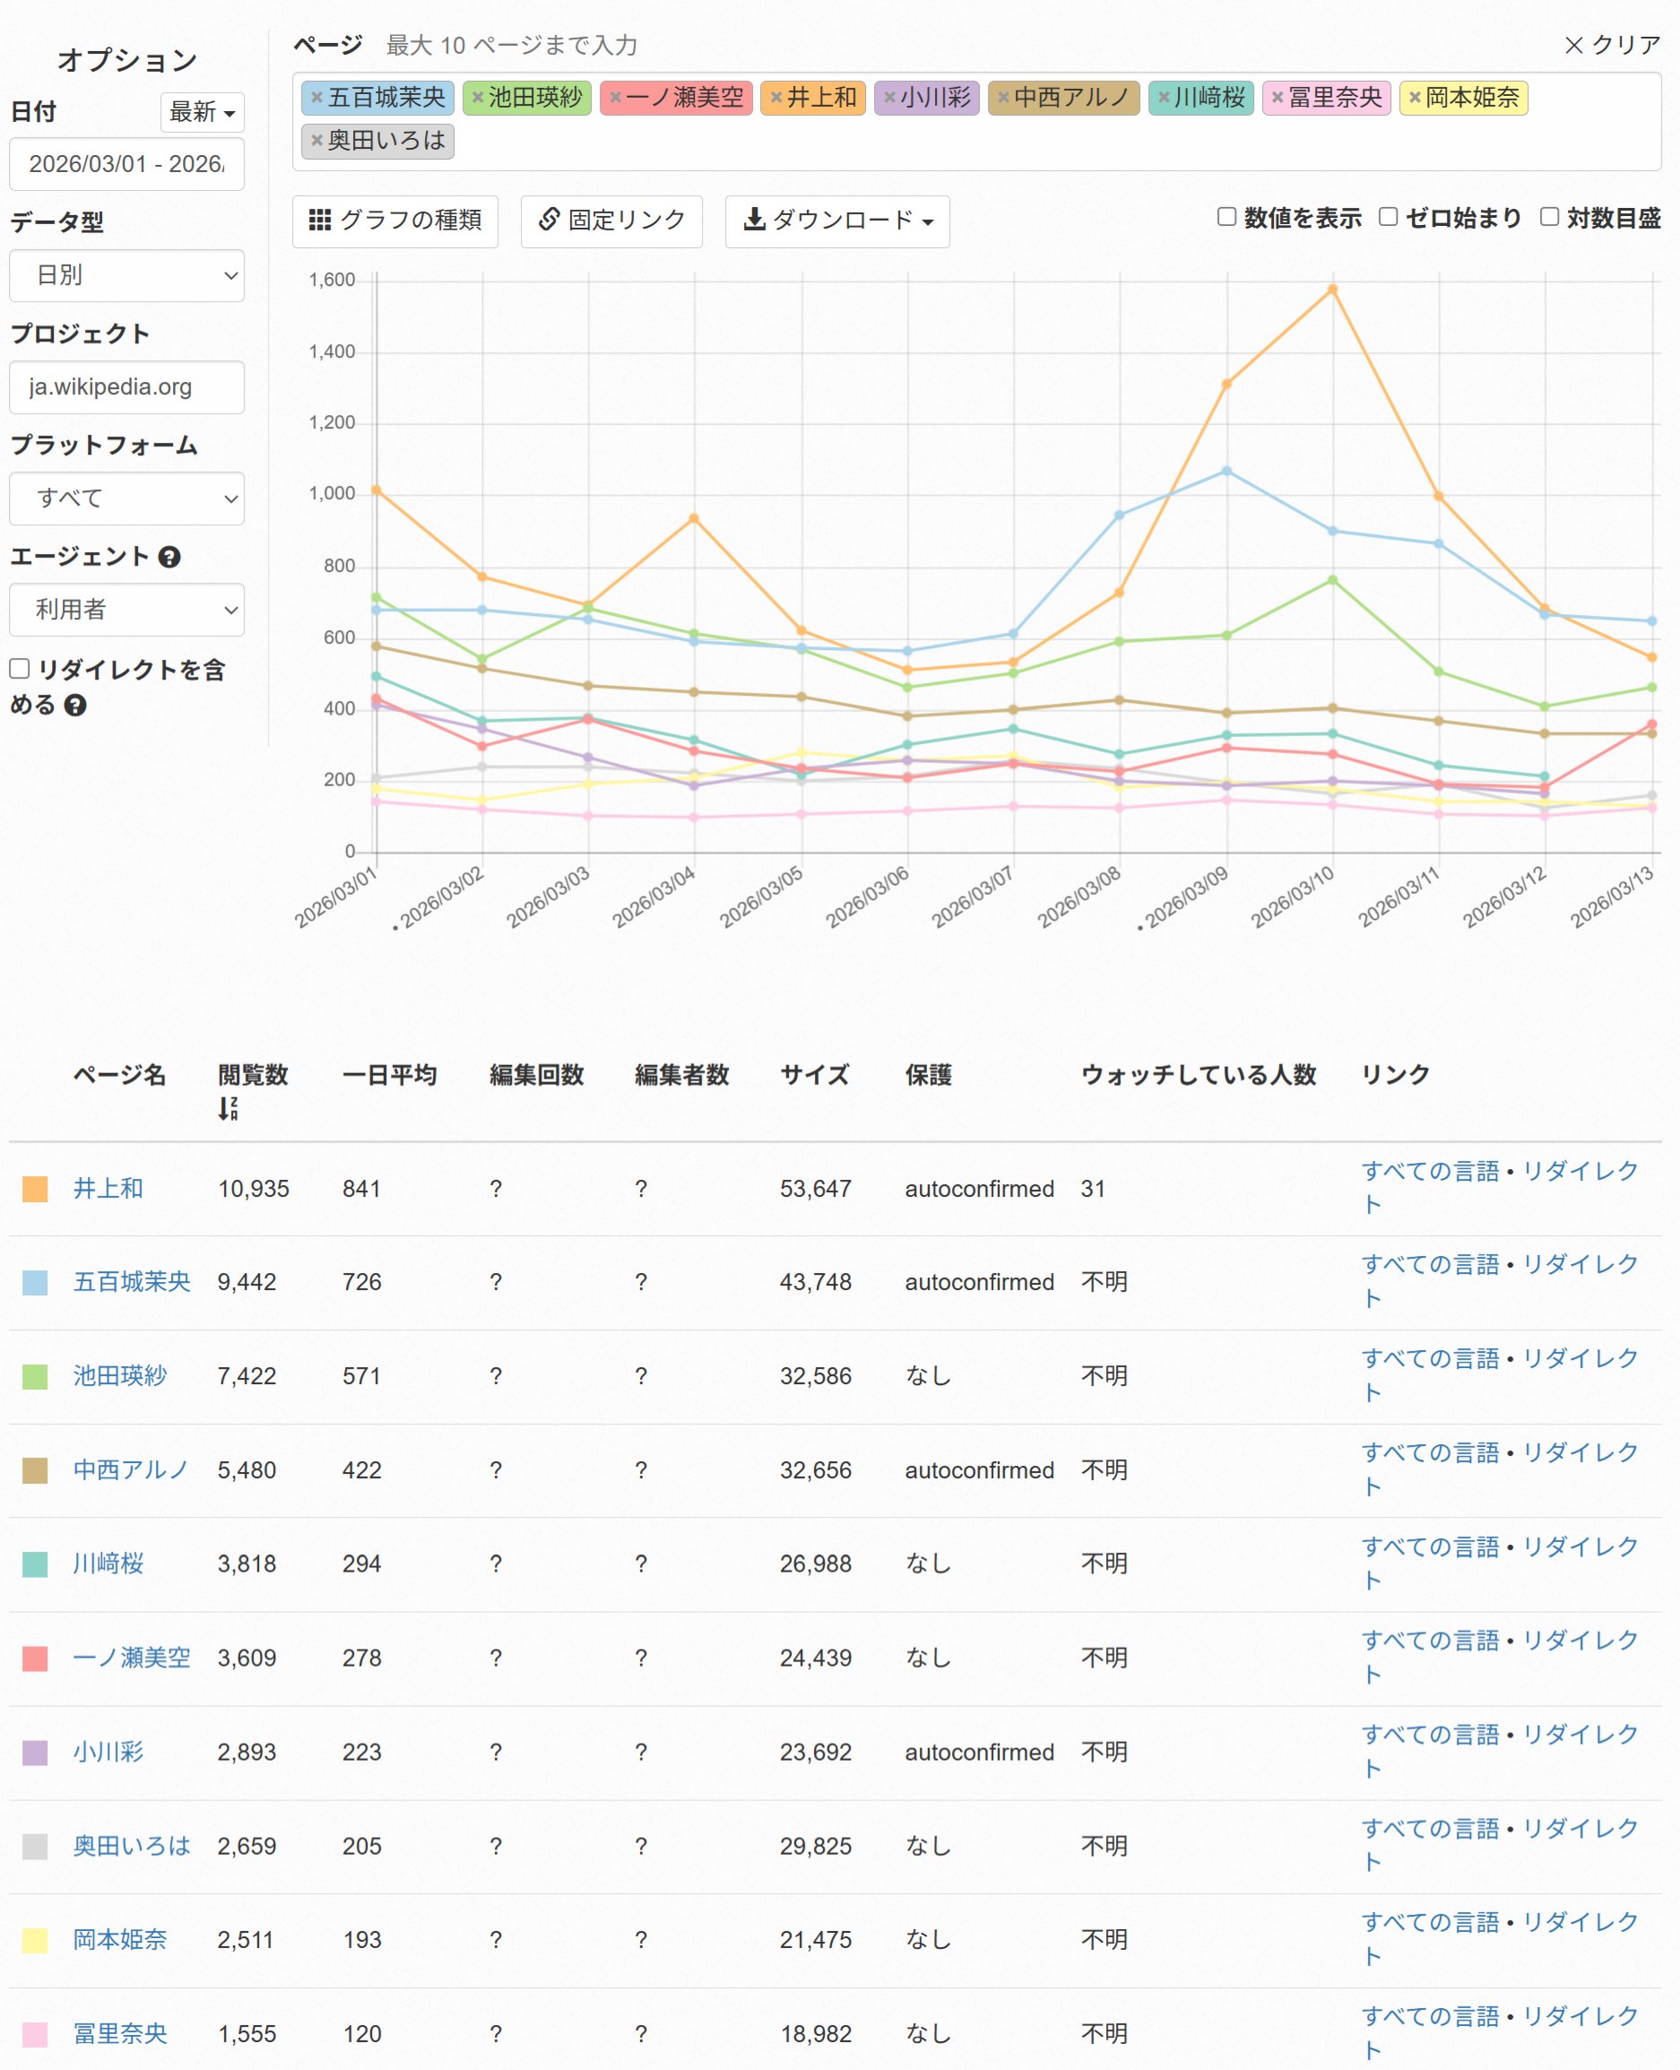Click the redirect help question mark icon
The height and width of the screenshot is (2070, 1680).
[x=75, y=706]
